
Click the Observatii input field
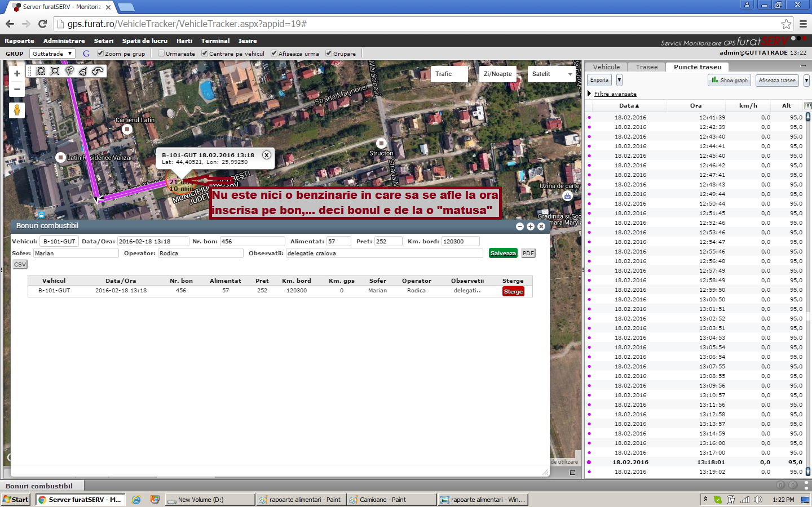(384, 253)
